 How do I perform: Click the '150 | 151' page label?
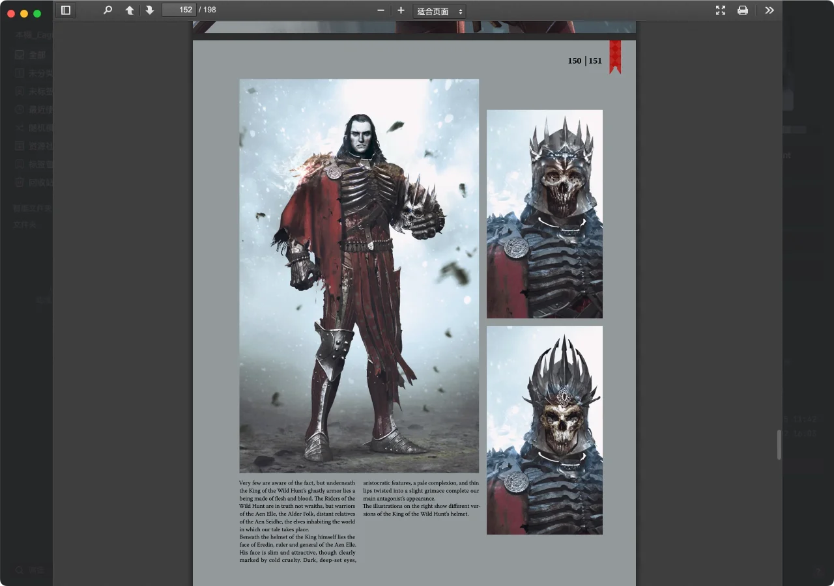pos(585,61)
